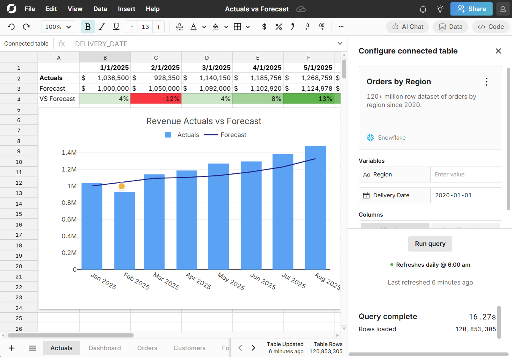
Task: Open the text color picker
Action: click(x=194, y=27)
